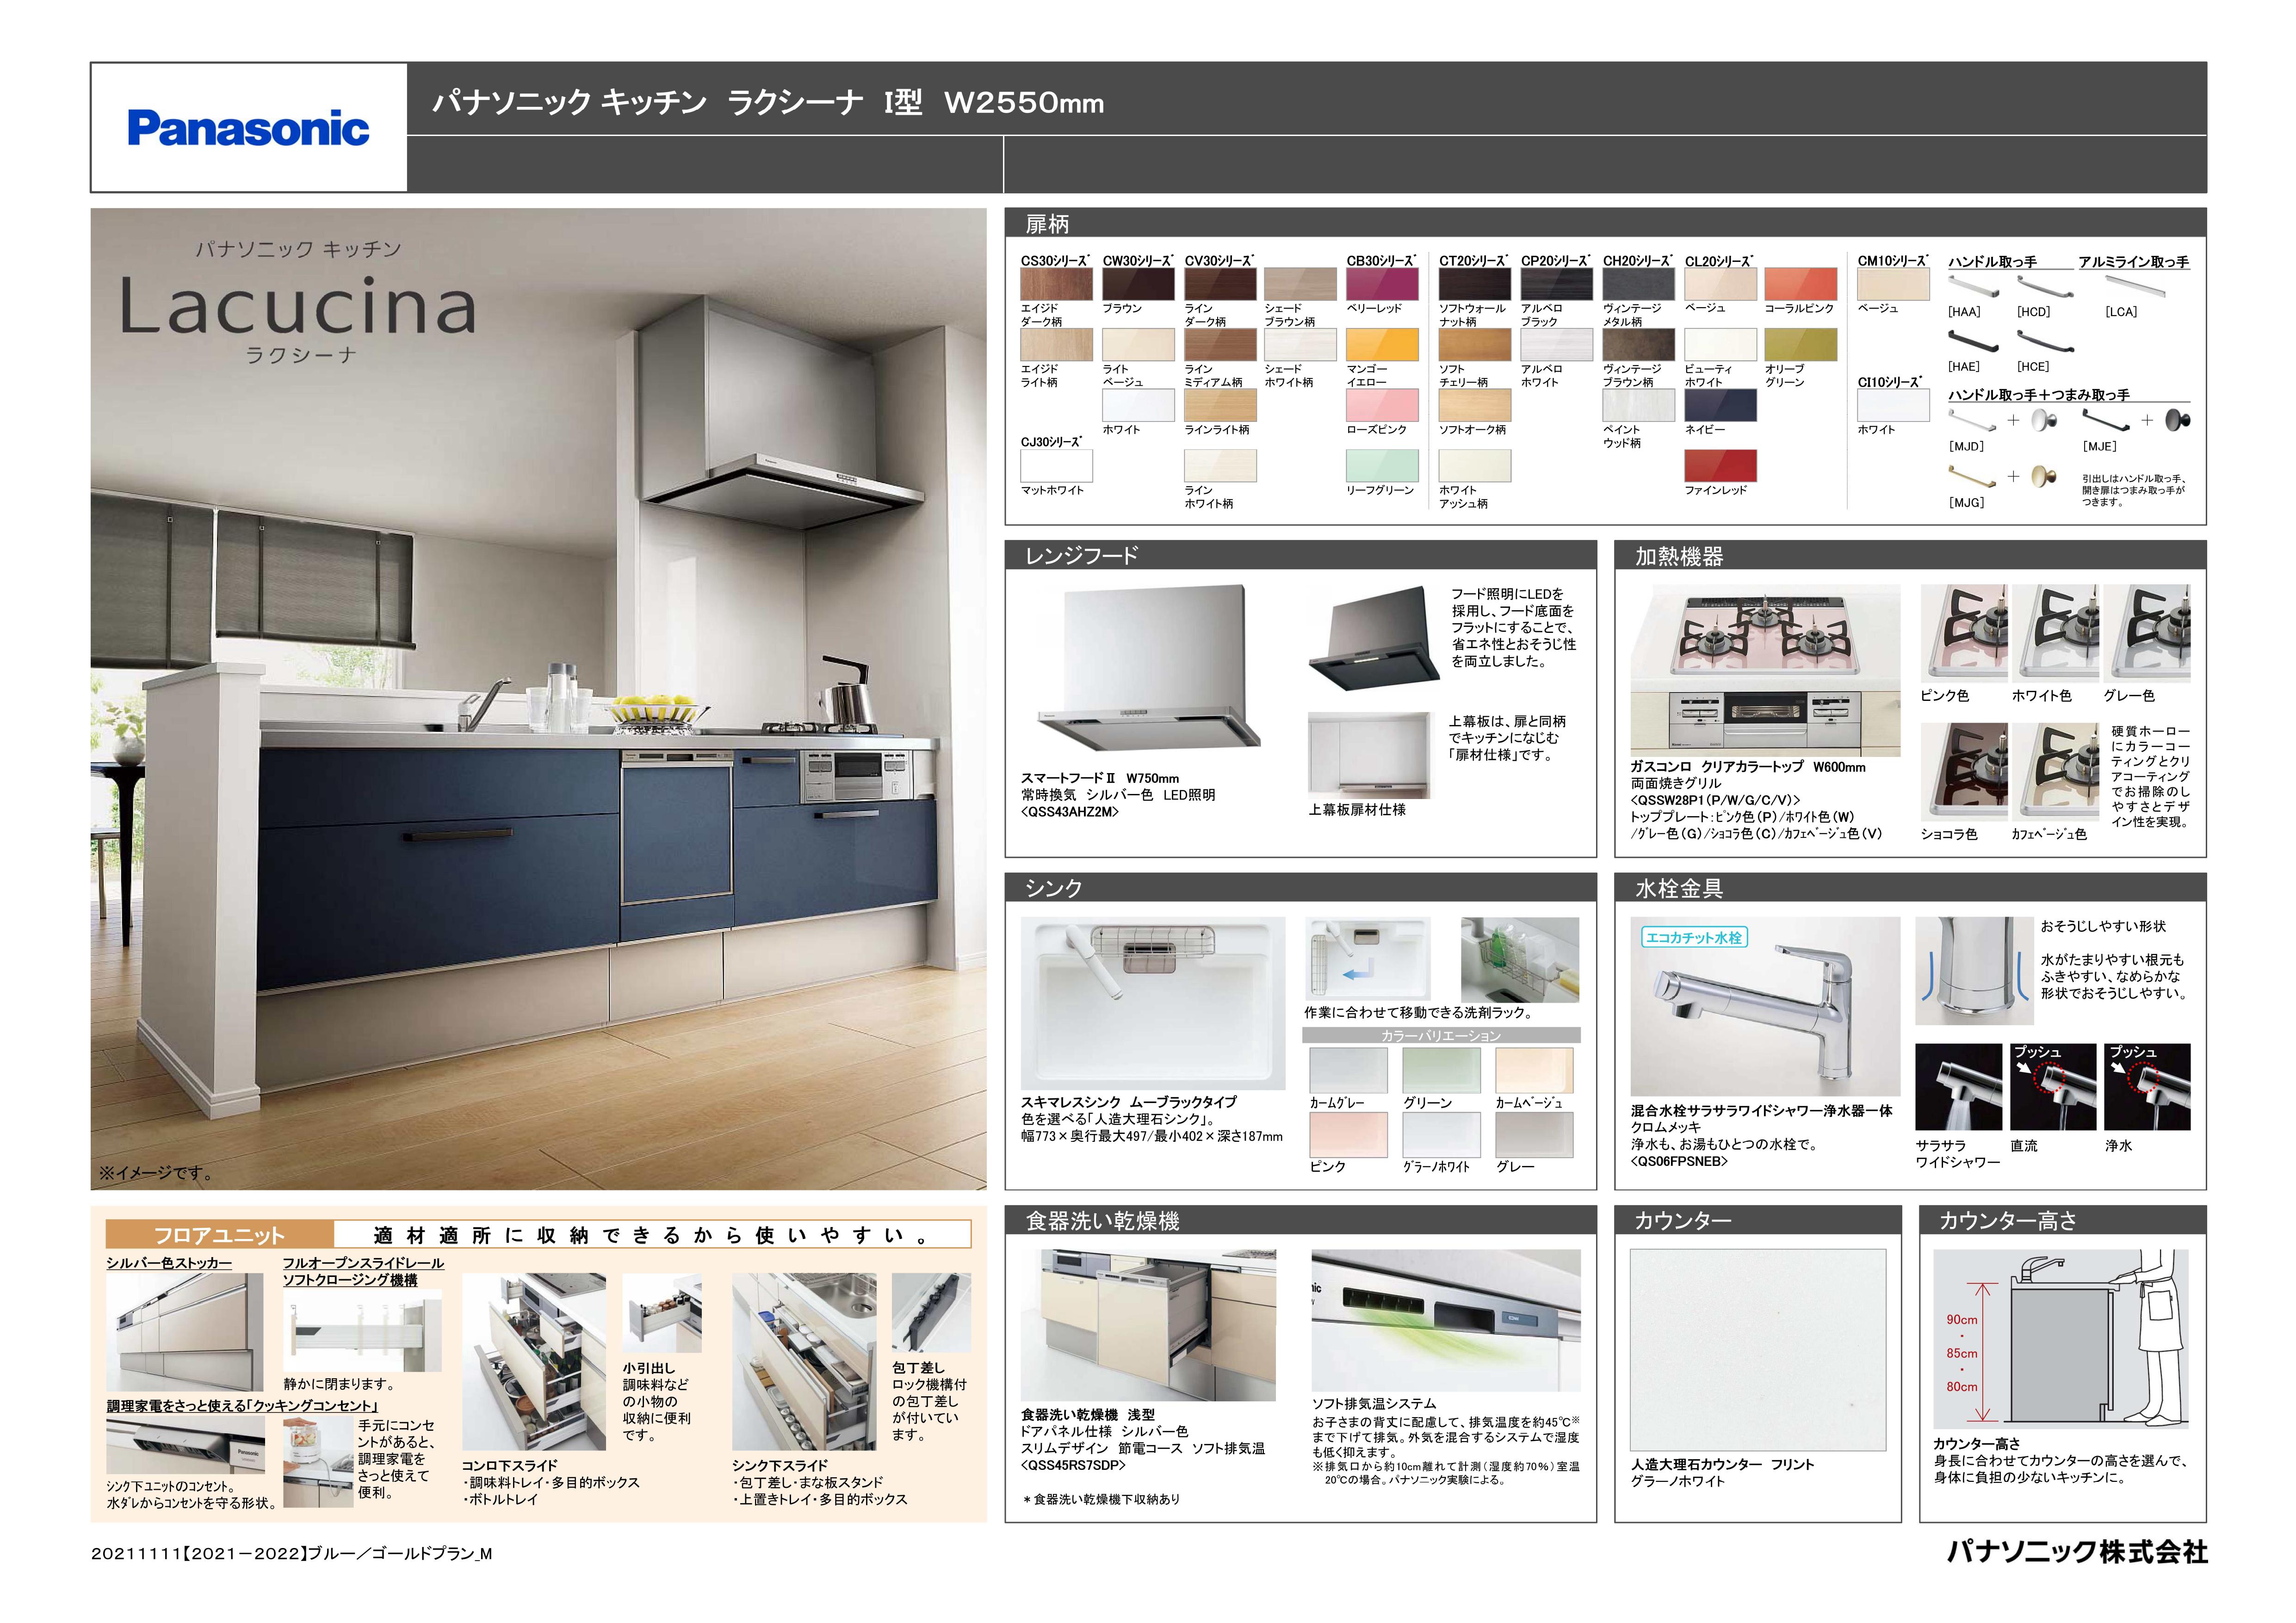The width and height of the screenshot is (2296, 1623).
Task: Pick the ソフトチェリー柄 swatch
Action: click(x=1475, y=345)
